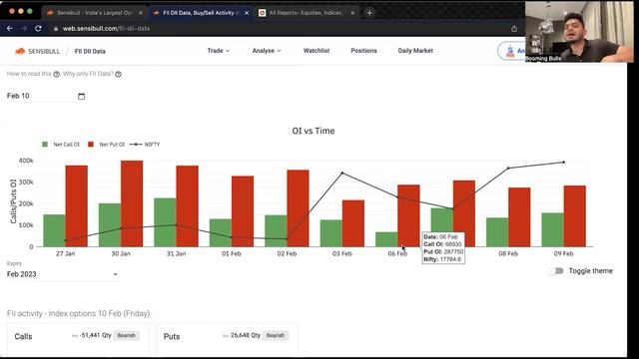Open the calendar picker icon
The height and width of the screenshot is (359, 639).
point(81,96)
